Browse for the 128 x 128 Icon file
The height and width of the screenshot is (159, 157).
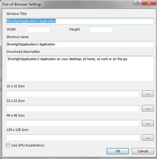[148, 137]
